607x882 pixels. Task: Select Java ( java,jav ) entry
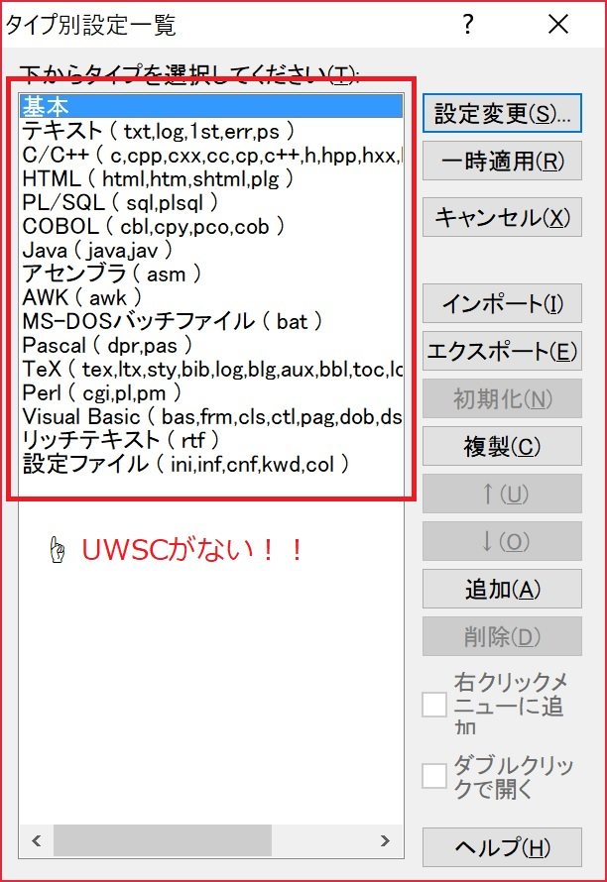tap(211, 250)
